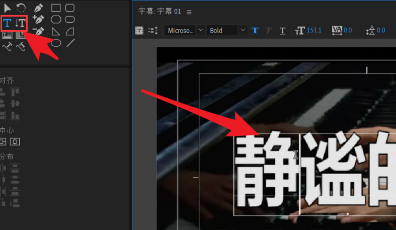
Task: Select the Ellipse tool
Action: [56, 43]
